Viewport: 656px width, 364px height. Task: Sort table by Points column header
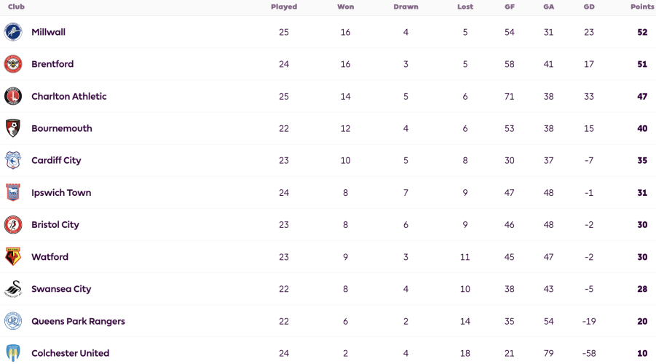pos(642,7)
